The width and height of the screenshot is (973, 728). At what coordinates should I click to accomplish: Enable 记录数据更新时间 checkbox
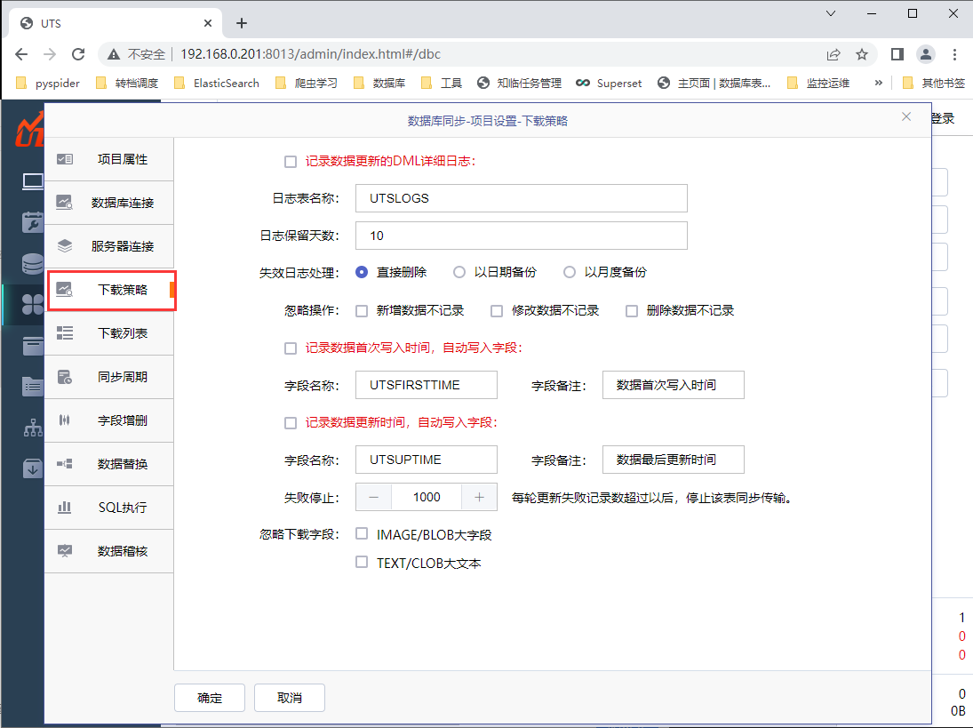pyautogui.click(x=291, y=423)
